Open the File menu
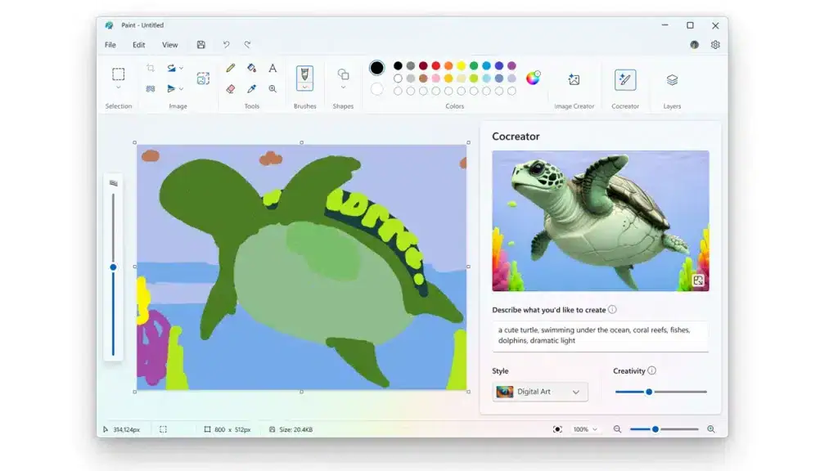This screenshot has height=471, width=838. tap(111, 45)
